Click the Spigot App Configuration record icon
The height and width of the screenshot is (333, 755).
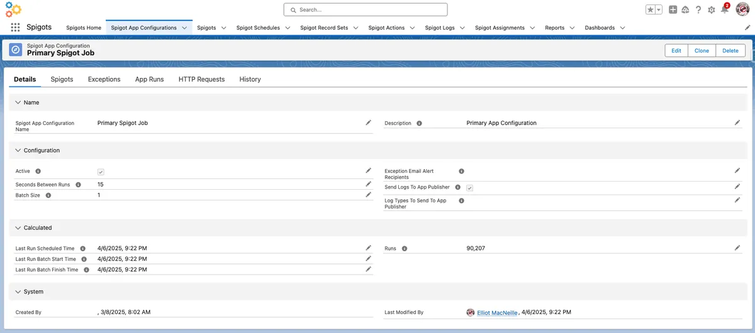[x=16, y=50]
